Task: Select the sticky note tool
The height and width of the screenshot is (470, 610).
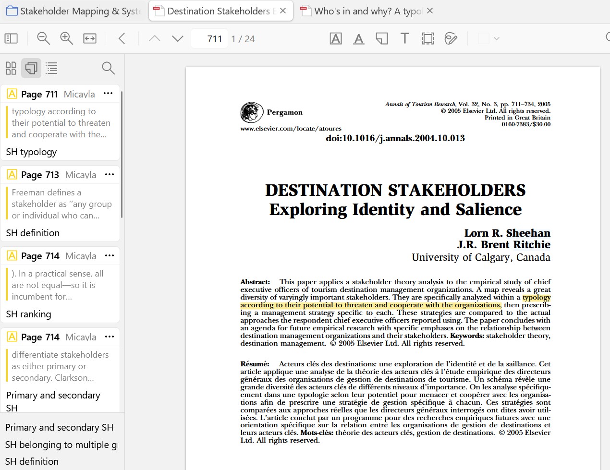Action: [382, 39]
